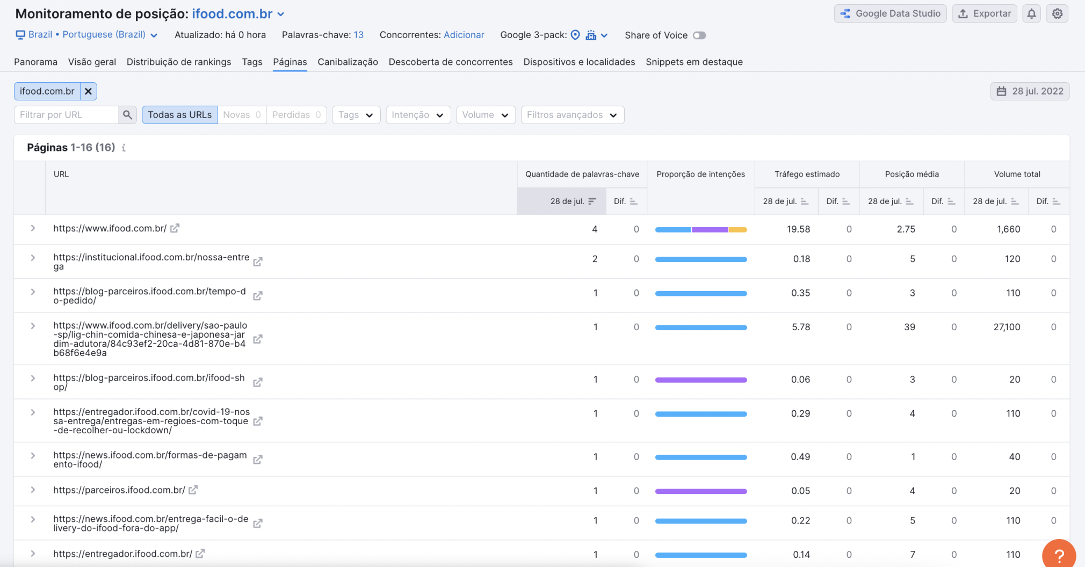The height and width of the screenshot is (567, 1085).
Task: Switch to the Visão geral tab
Action: [92, 62]
